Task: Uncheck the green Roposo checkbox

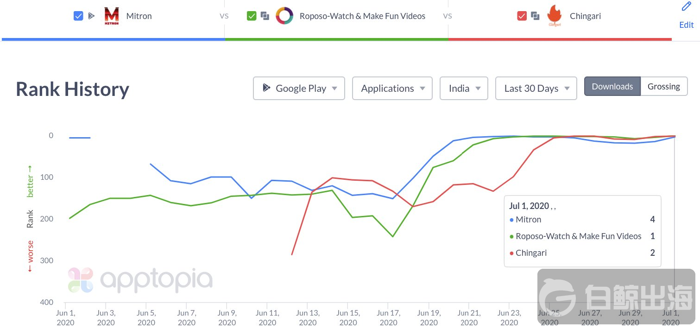Action: 252,16
